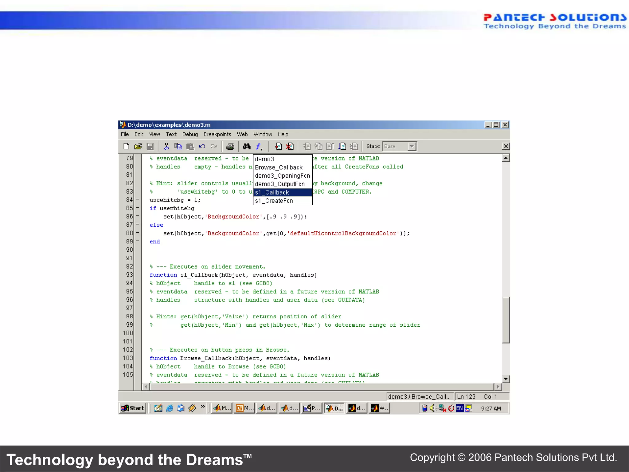This screenshot has width=629, height=472.
Task: Switch to taskbar button labeled 'W..'
Action: [379, 408]
